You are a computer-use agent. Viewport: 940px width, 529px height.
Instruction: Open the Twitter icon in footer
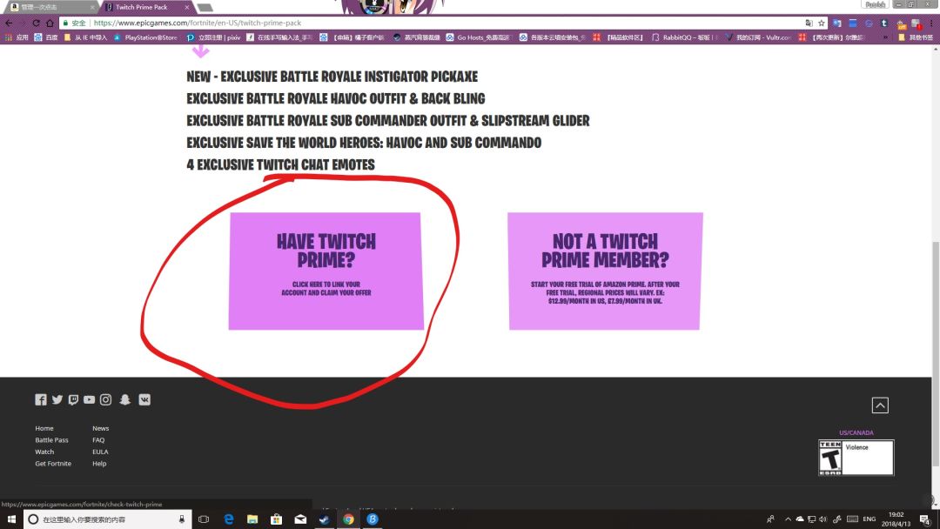tap(57, 399)
